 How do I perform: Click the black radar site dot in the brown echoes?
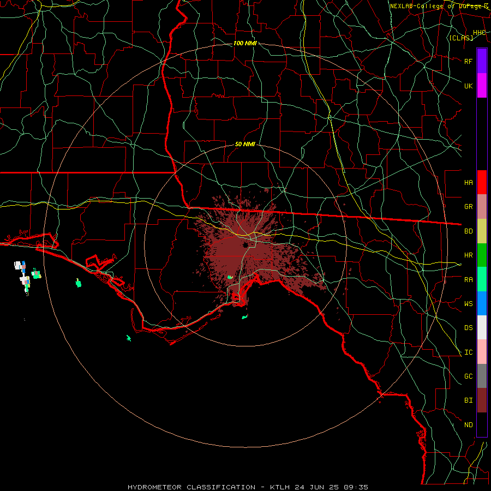coord(245,245)
